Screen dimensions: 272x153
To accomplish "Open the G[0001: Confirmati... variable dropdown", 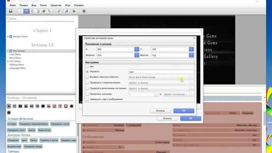I will tap(178, 94).
